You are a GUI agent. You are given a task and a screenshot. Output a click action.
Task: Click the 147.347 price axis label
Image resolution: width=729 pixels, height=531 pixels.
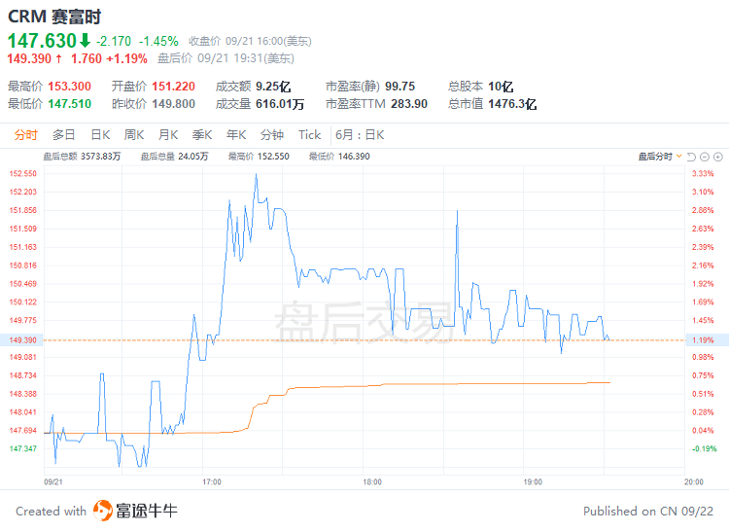[x=22, y=448]
